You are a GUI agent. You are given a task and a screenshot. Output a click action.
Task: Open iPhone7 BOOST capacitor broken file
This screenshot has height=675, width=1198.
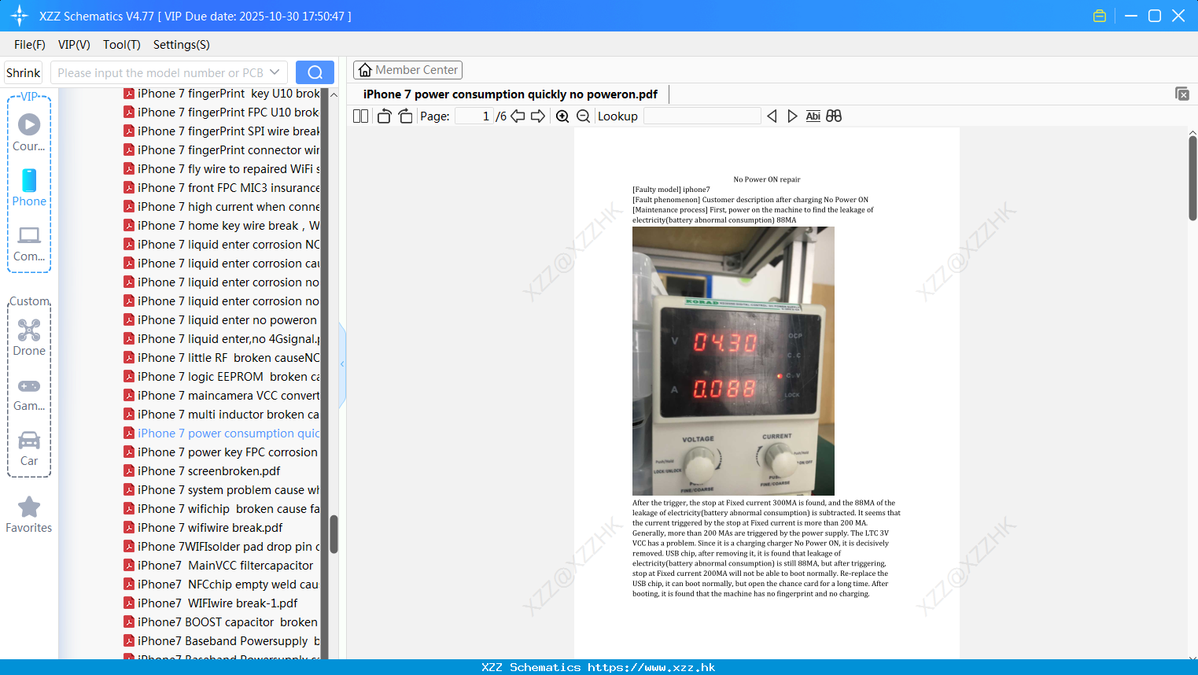tap(221, 622)
